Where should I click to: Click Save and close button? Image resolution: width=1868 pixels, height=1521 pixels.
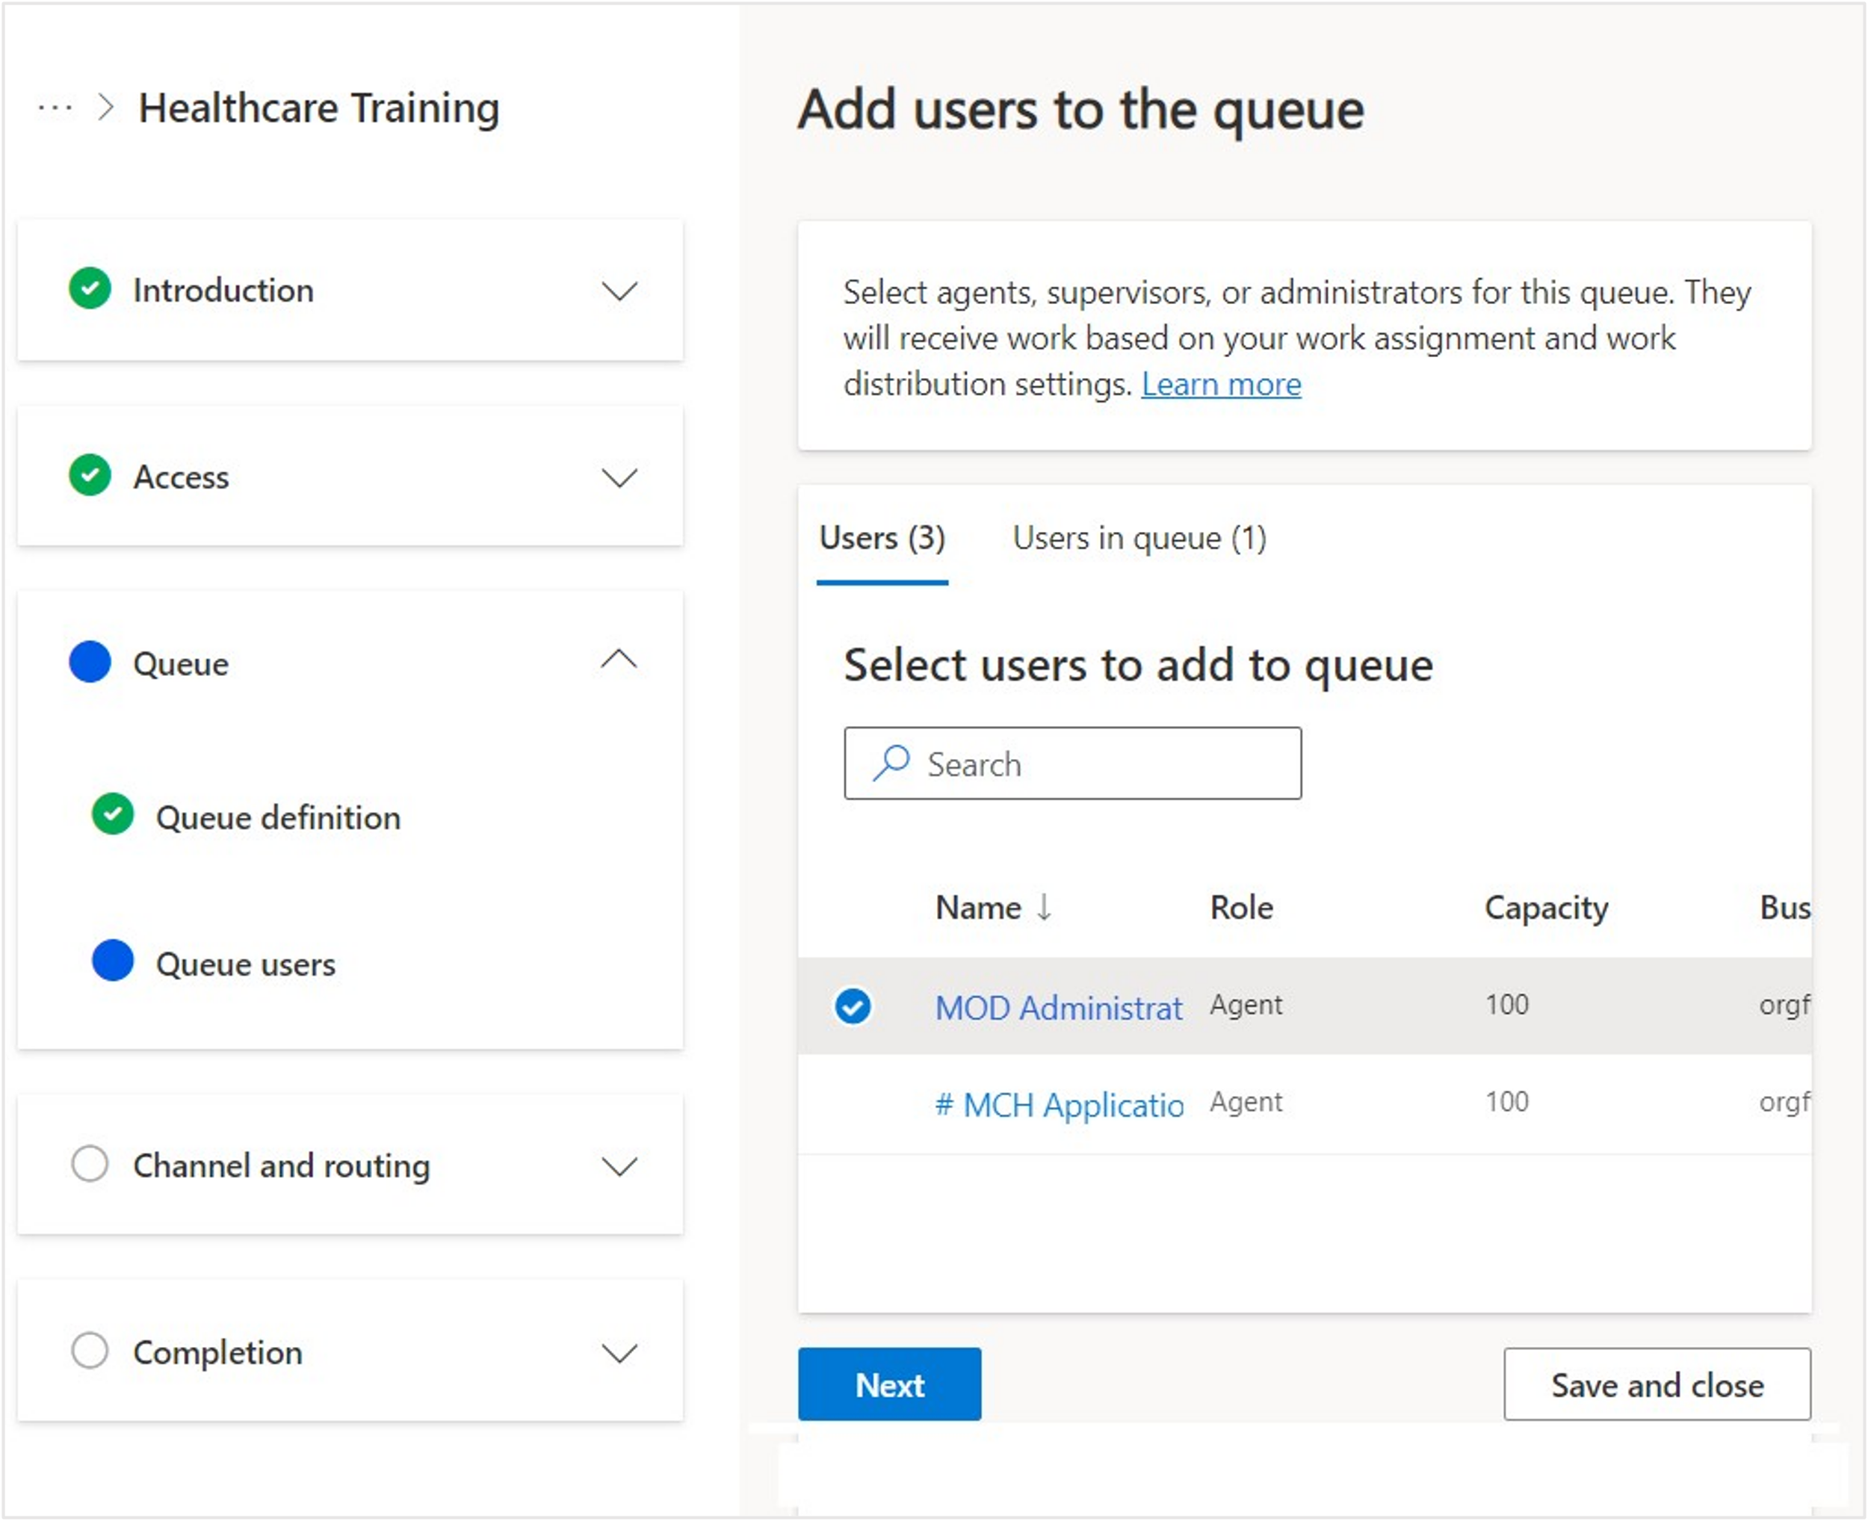tap(1658, 1384)
